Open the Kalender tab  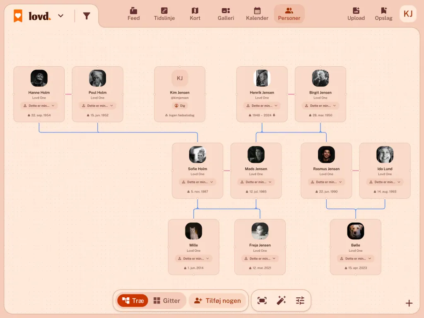click(257, 14)
